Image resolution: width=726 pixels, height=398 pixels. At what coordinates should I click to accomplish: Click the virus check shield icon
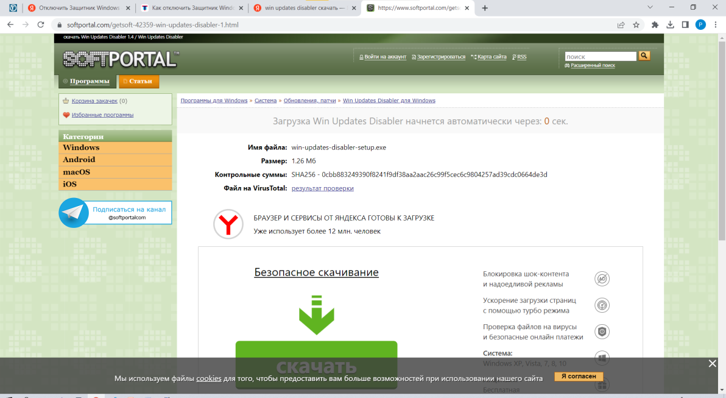click(602, 332)
